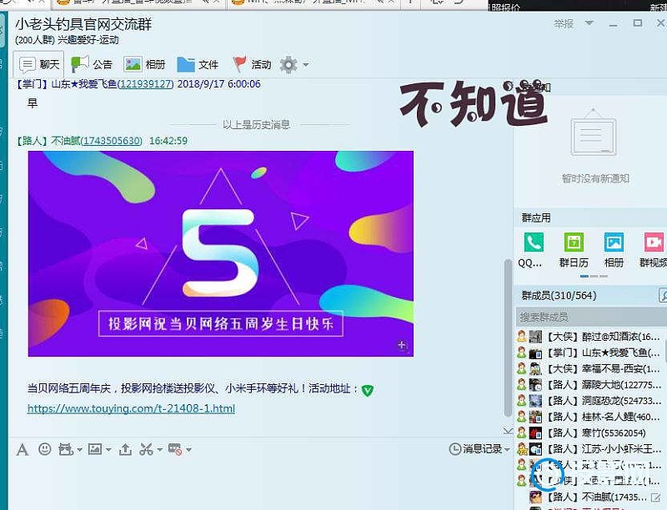Open sender QQ number 1743505630 link
This screenshot has height=510, width=667.
click(x=112, y=141)
